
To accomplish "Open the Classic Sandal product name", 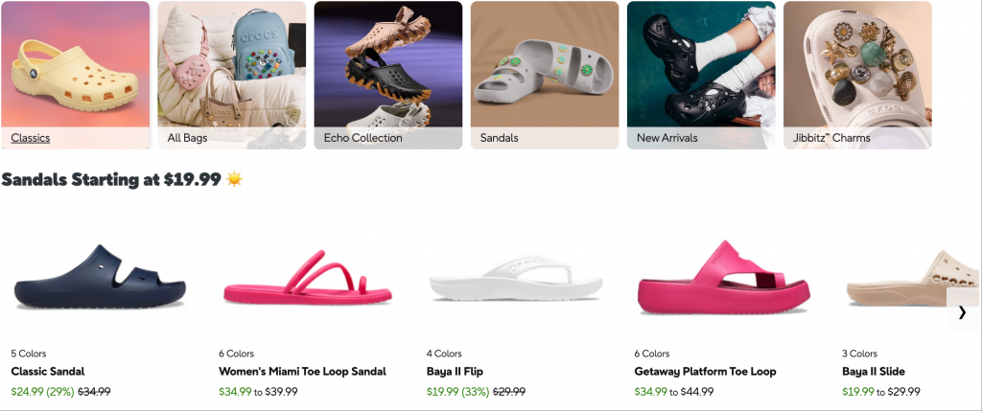I will click(48, 372).
